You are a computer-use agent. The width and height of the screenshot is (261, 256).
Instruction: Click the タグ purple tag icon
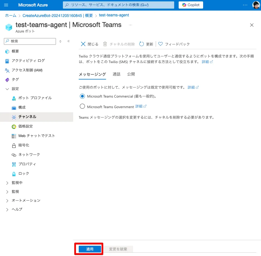click(x=7, y=80)
